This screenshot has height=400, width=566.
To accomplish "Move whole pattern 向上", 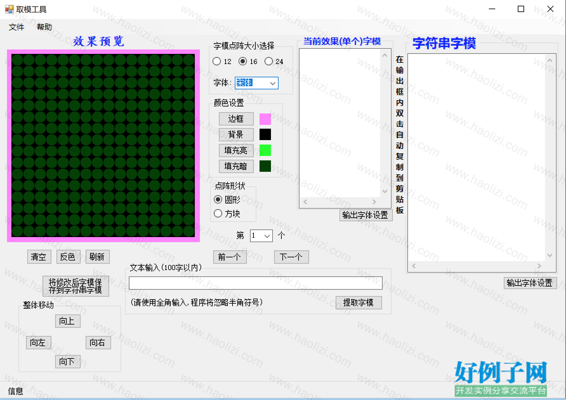I will pyautogui.click(x=68, y=321).
